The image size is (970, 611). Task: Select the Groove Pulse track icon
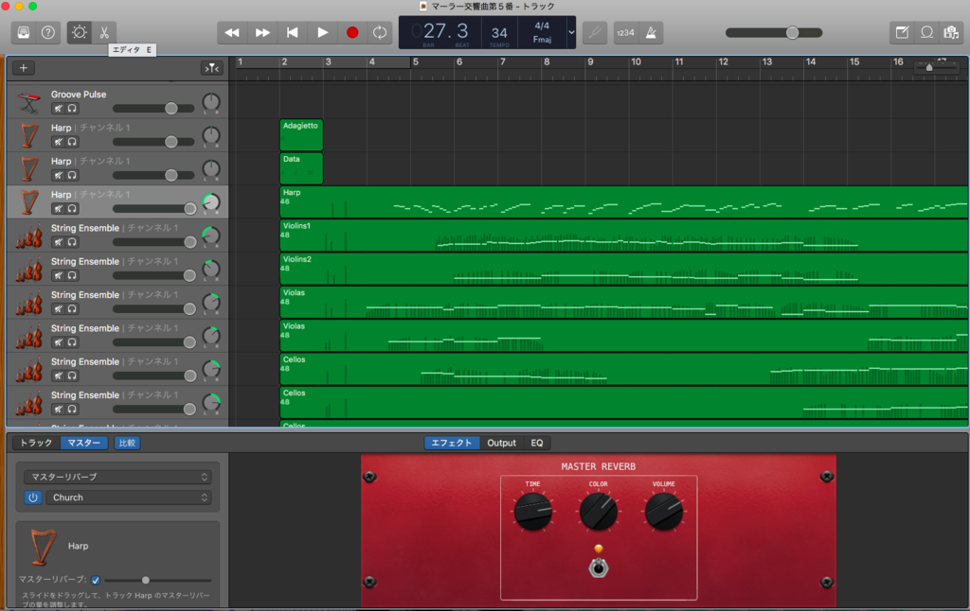pos(29,101)
